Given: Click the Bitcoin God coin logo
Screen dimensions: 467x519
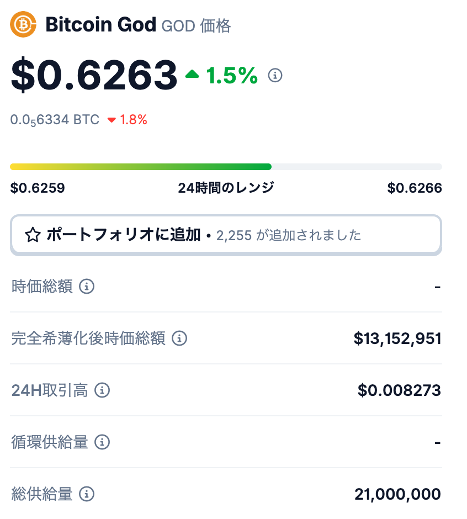Looking at the screenshot, I should point(23,25).
